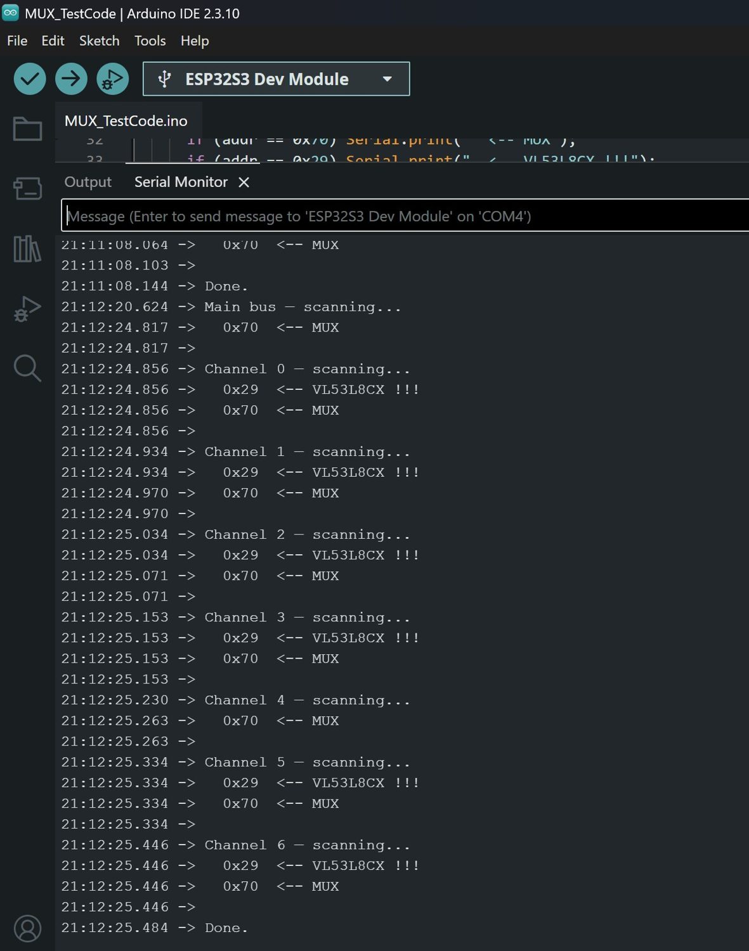Open the Tools menu
The height and width of the screenshot is (951, 749).
coord(150,41)
